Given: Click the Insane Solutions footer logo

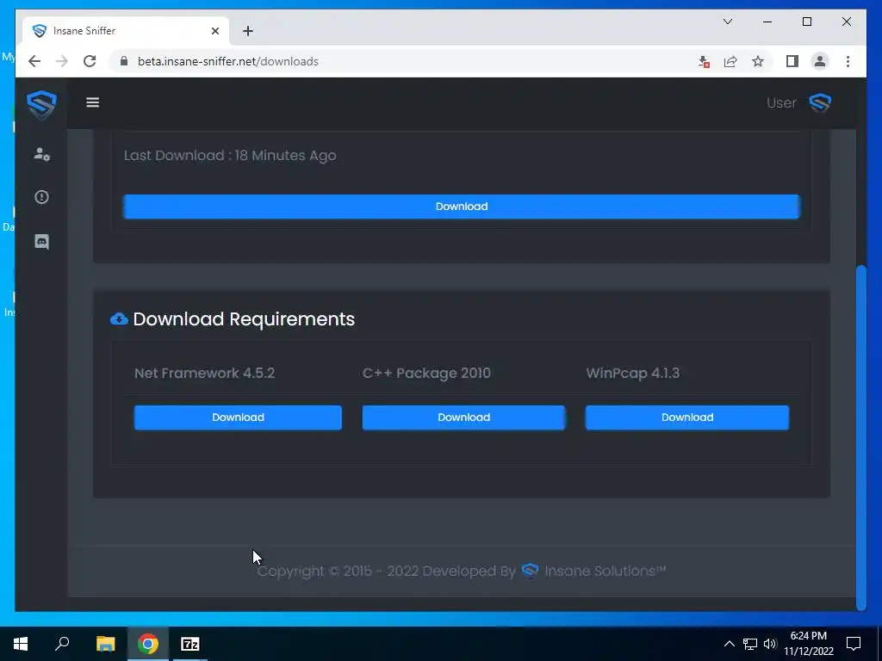Looking at the screenshot, I should [530, 571].
